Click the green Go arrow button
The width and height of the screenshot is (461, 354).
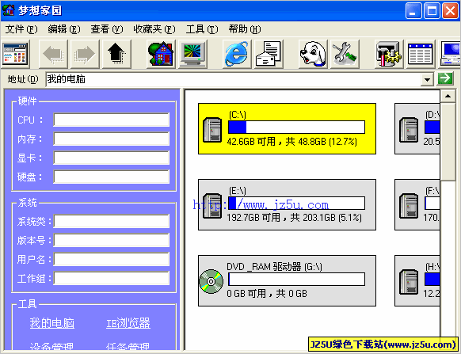coord(445,78)
